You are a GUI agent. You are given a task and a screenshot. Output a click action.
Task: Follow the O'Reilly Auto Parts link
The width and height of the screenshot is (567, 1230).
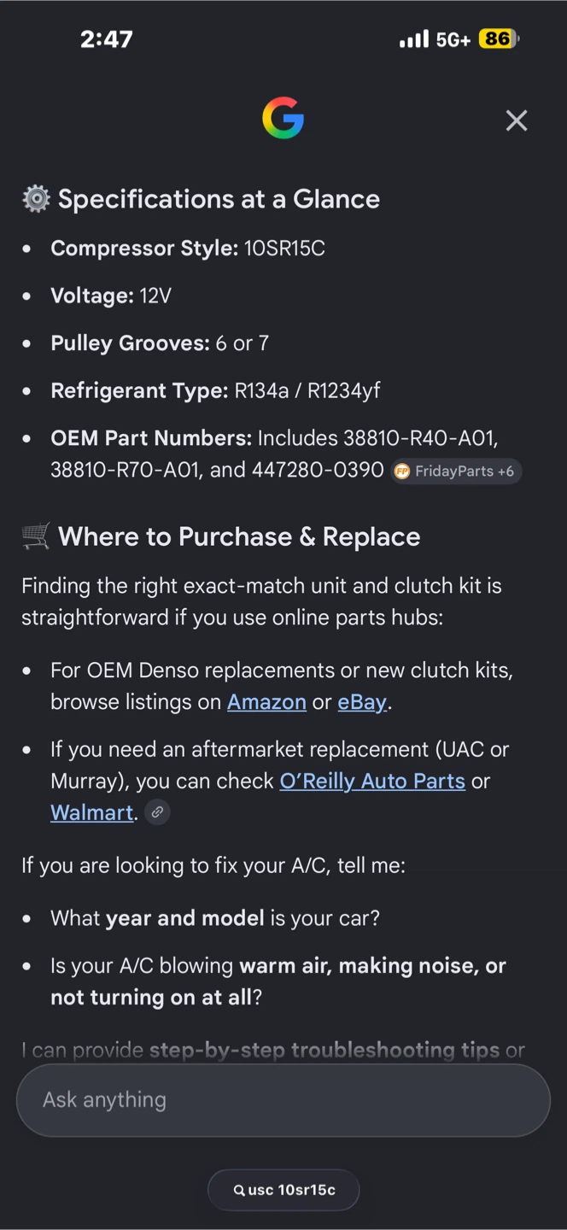372,781
